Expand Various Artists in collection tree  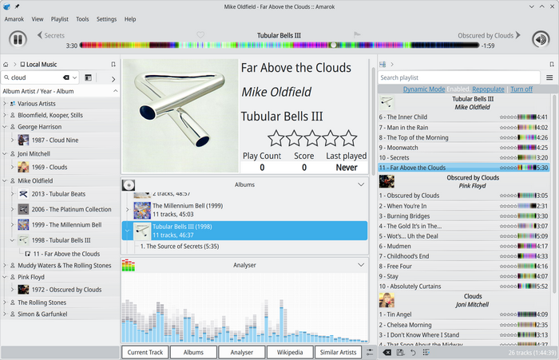(5, 103)
